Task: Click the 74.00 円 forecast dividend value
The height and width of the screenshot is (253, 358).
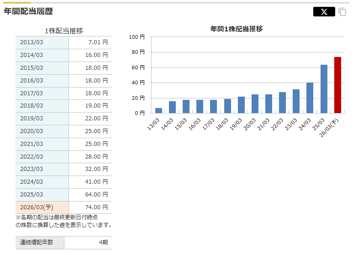Action: click(x=98, y=207)
